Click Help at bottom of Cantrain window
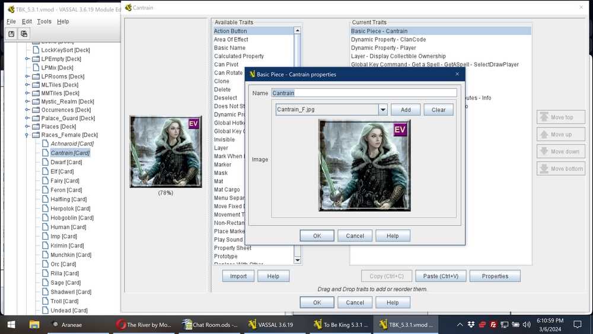 393,303
